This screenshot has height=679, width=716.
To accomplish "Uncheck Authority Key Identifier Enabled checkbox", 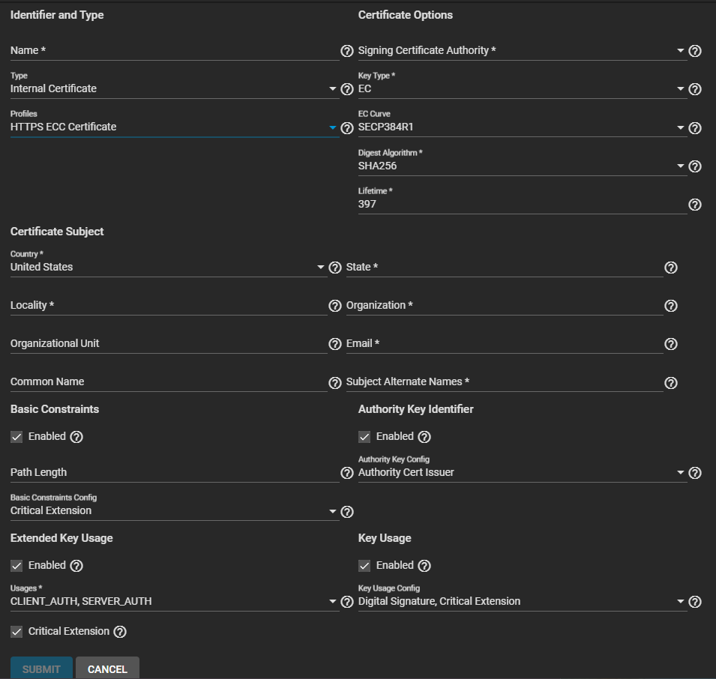I will 364,437.
